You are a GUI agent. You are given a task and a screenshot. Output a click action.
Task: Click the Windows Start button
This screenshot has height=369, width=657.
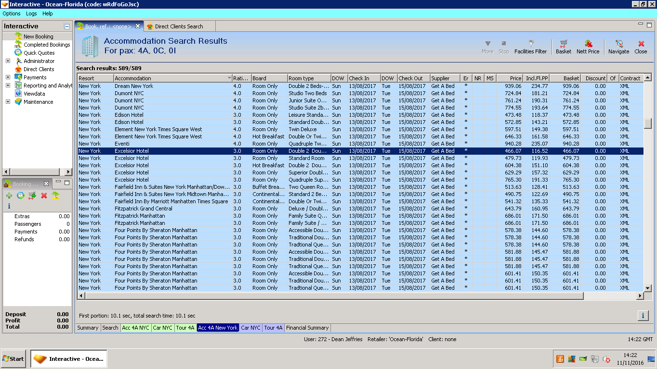(x=13, y=358)
